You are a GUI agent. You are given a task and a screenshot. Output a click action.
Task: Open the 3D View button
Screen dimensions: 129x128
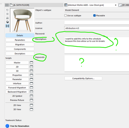tap(17, 109)
